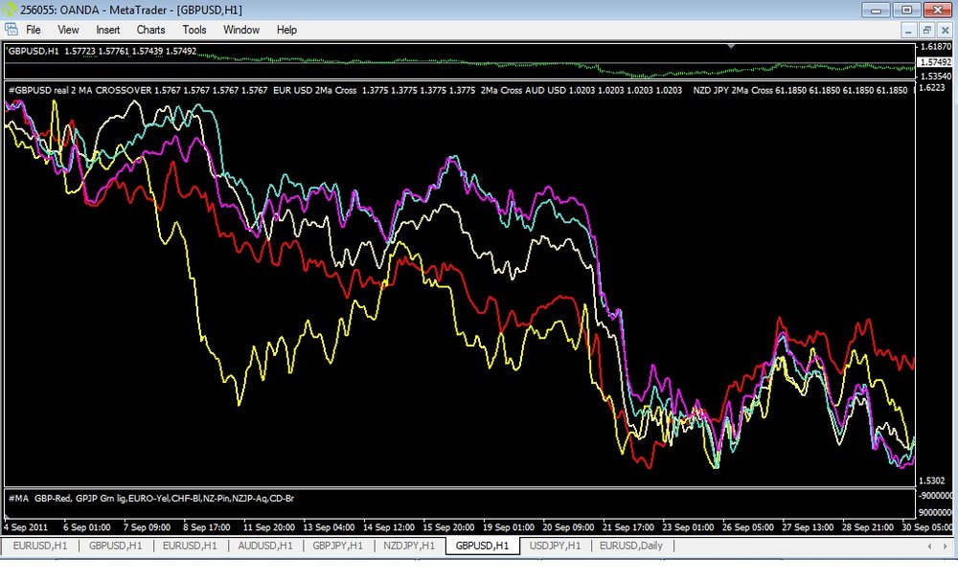Select the active GBPUSD,H1 chart tab
The image size is (958, 580).
pos(482,546)
